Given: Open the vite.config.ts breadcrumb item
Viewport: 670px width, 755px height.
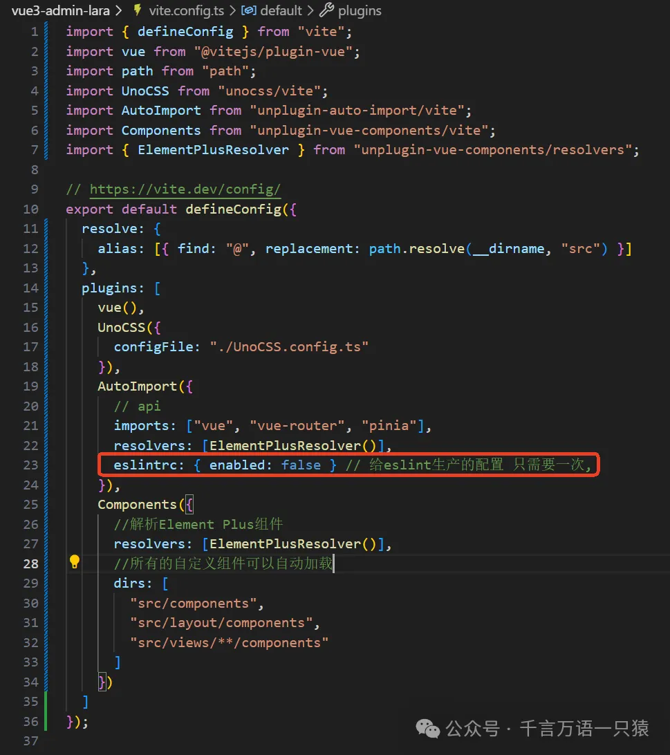Looking at the screenshot, I should 186,10.
